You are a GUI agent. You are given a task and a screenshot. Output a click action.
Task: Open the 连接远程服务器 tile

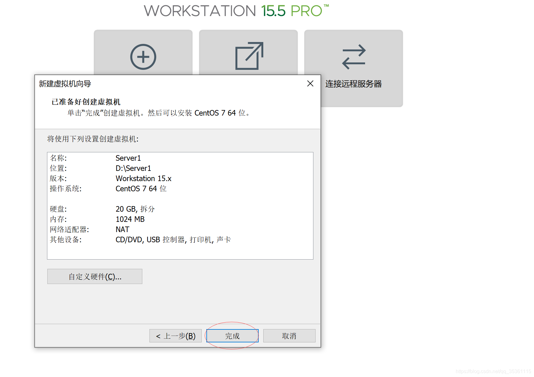(353, 68)
